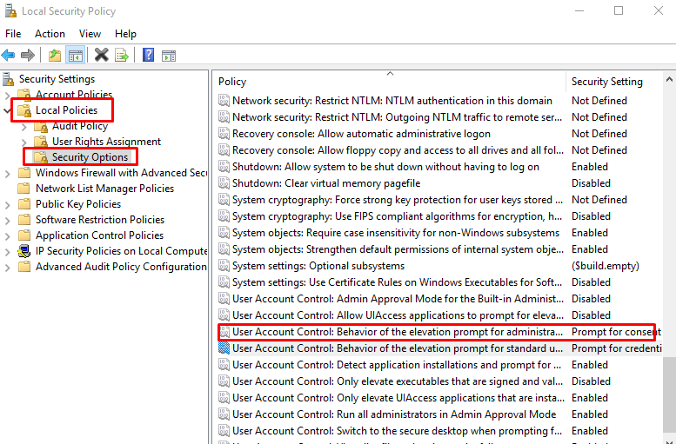Select 'Detect application installations and prompt' policy
This screenshot has height=444, width=676.
tap(397, 365)
